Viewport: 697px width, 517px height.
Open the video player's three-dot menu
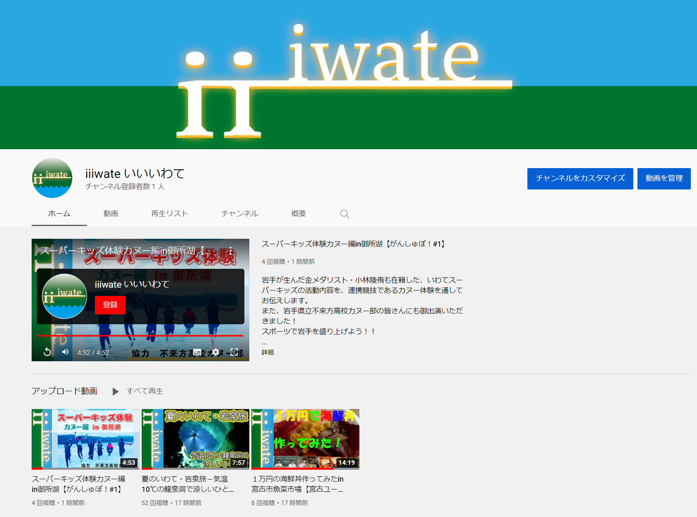tap(231, 250)
